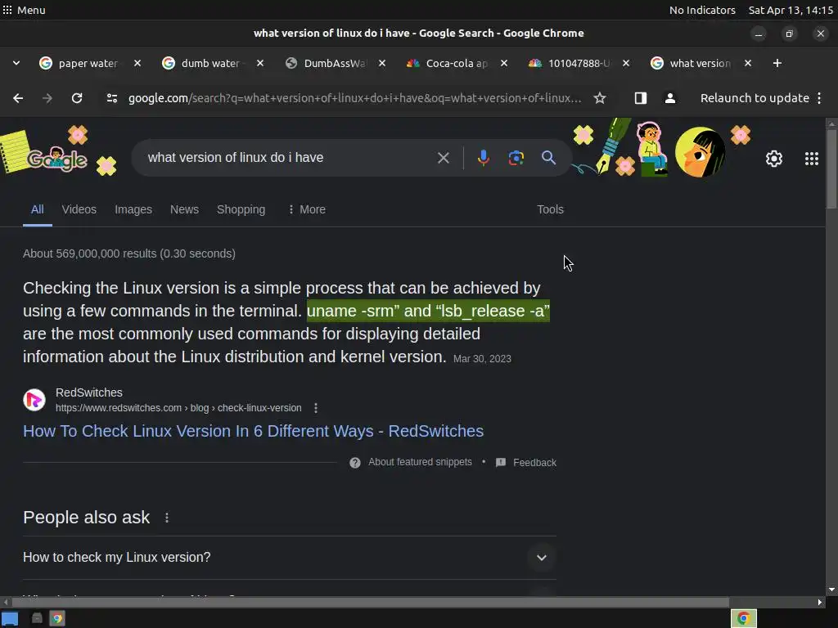This screenshot has height=628, width=838.
Task: Click into the Google search input field
Action: pyautogui.click(x=289, y=158)
